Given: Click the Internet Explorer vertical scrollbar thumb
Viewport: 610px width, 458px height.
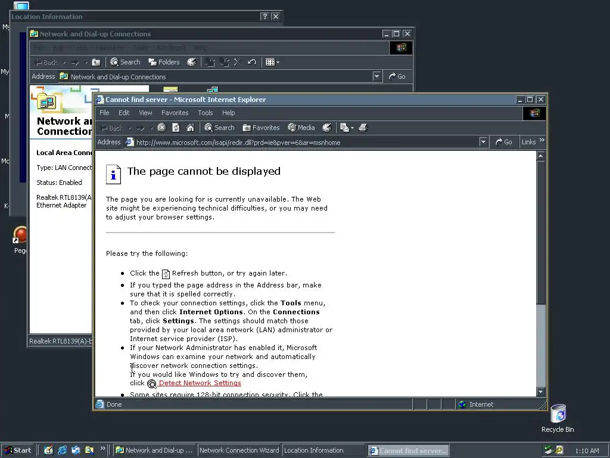Looking at the screenshot, I should (541, 232).
